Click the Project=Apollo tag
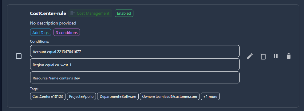 click(x=81, y=97)
